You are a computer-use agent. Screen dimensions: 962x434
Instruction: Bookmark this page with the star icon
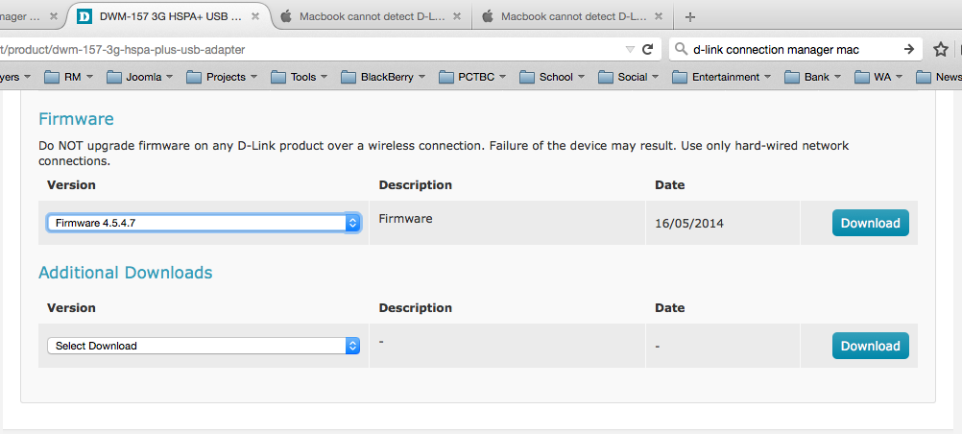(x=940, y=49)
